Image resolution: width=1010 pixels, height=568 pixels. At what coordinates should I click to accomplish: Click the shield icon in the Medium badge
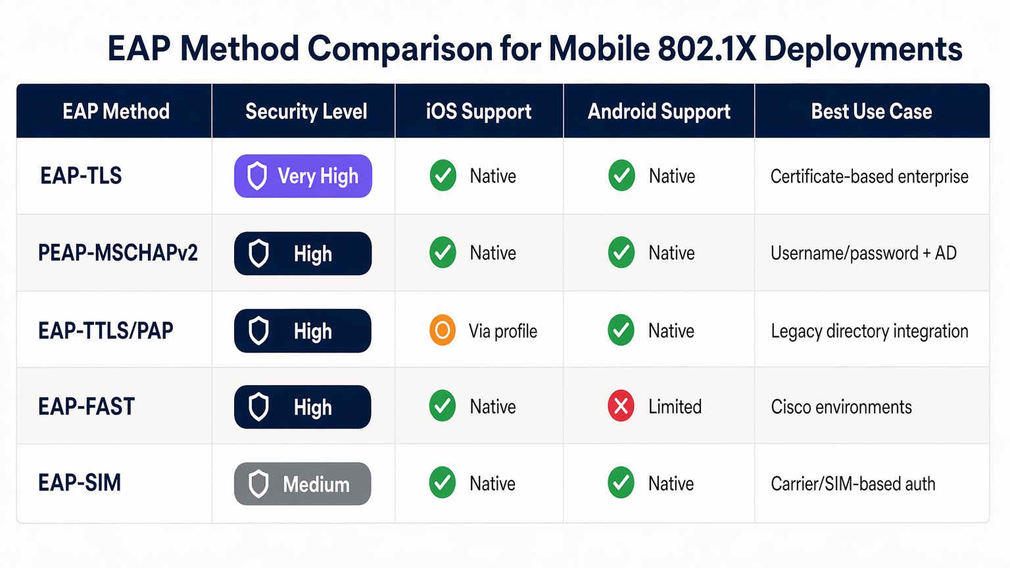click(258, 484)
